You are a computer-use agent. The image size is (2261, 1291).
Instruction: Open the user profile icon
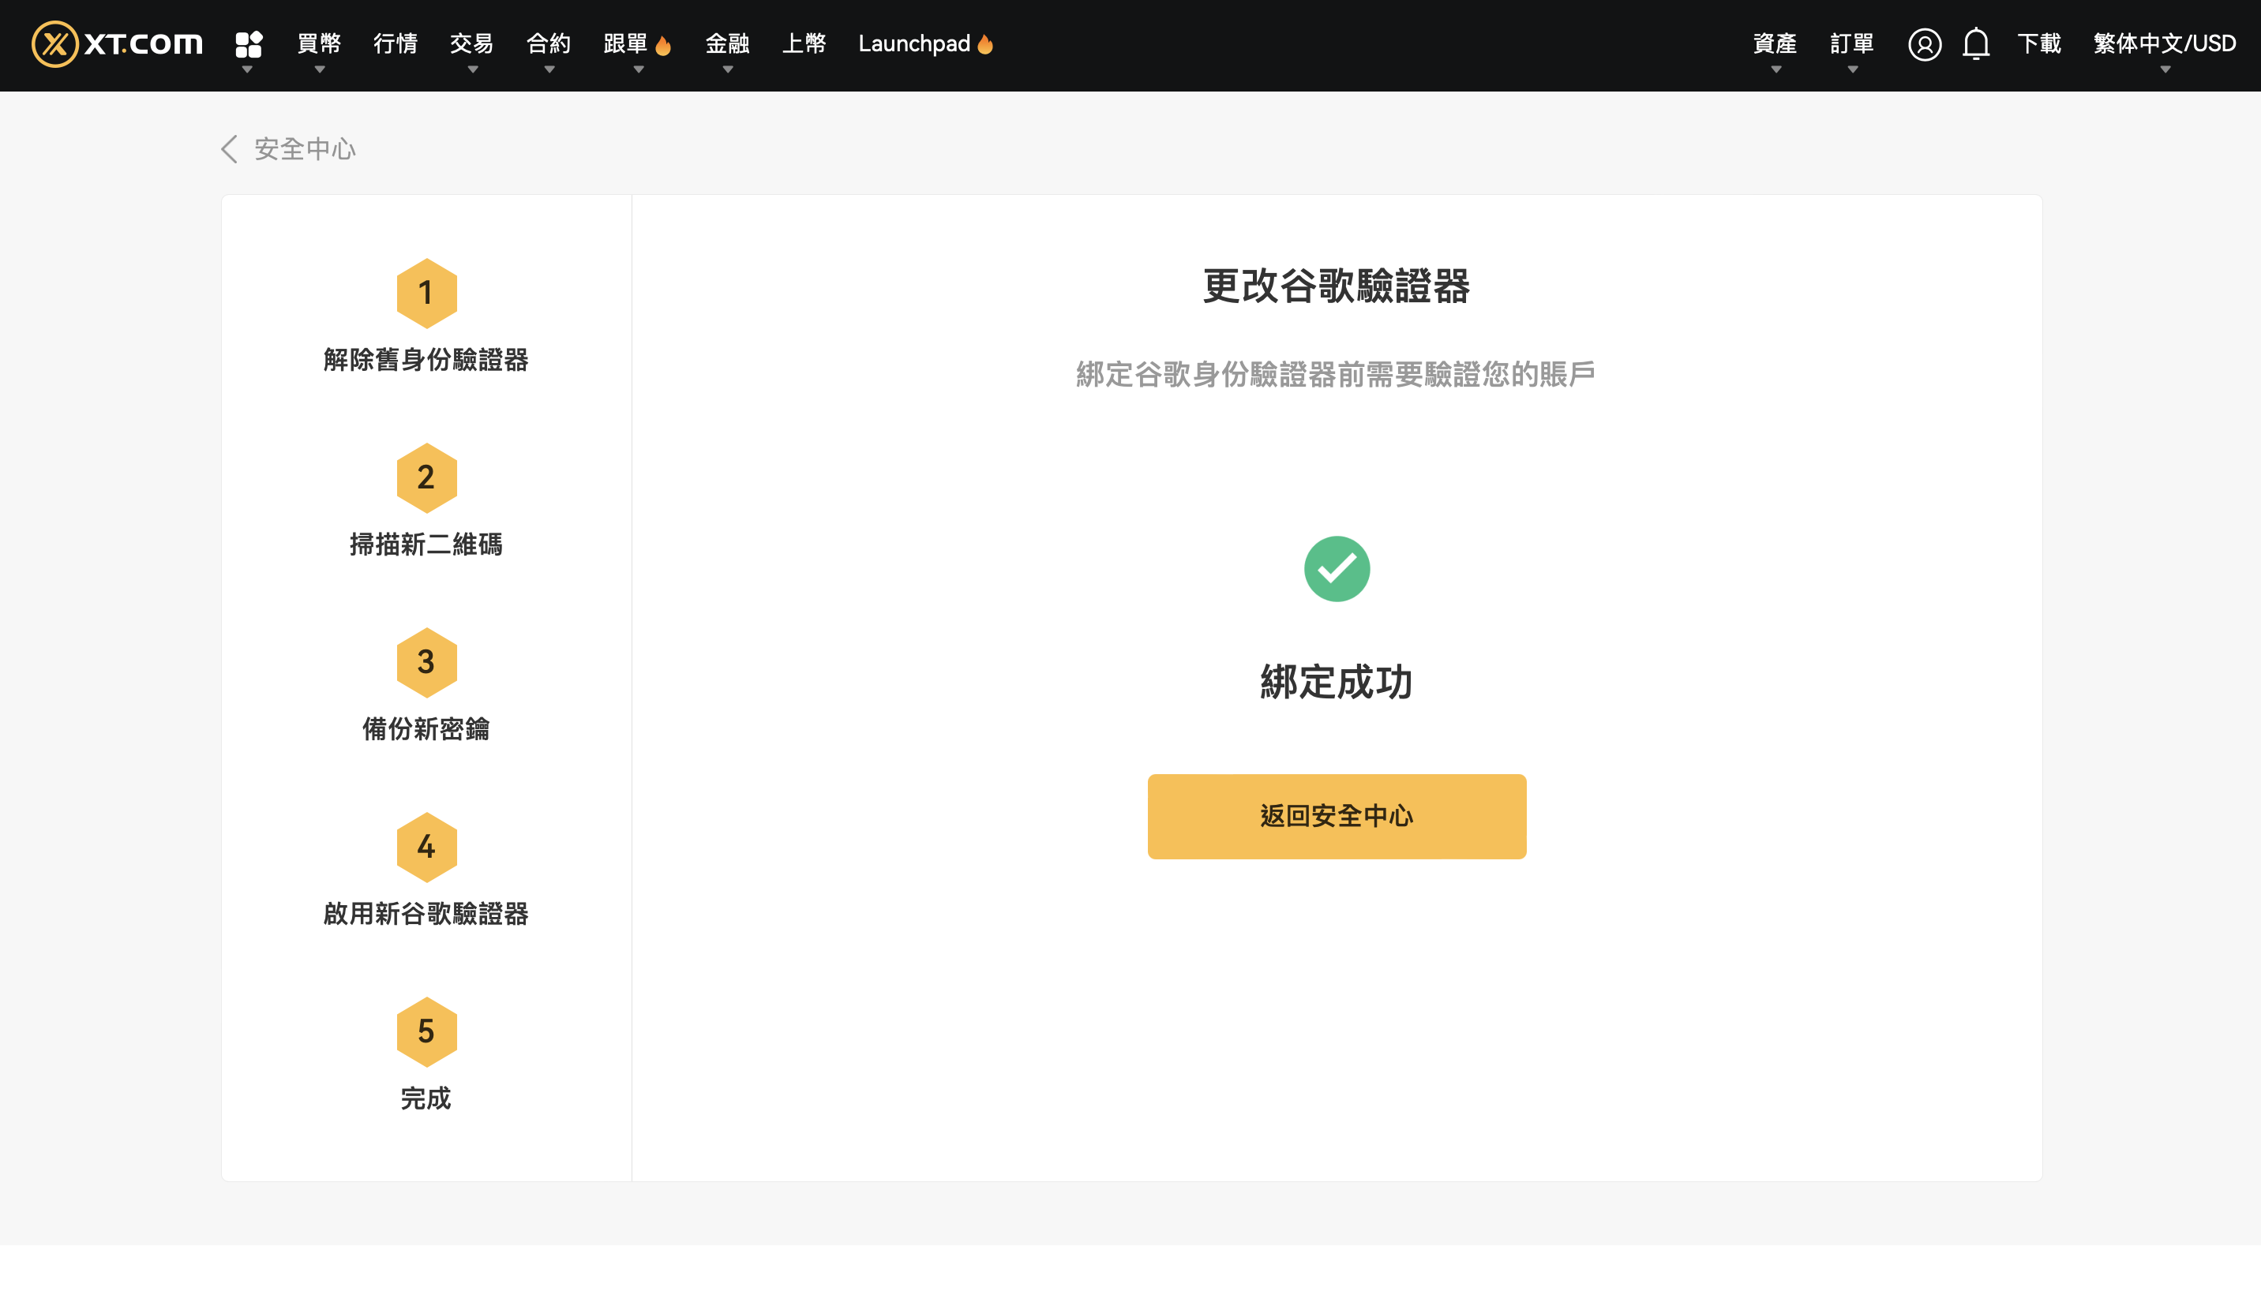tap(1924, 44)
